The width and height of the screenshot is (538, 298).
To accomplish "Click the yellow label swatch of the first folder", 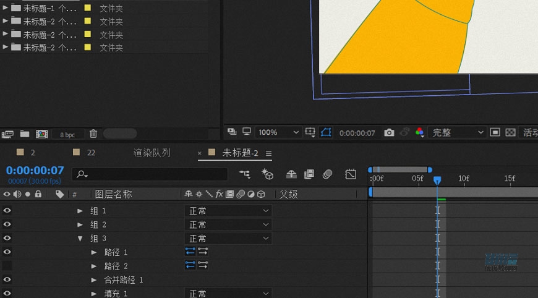I will coord(88,8).
